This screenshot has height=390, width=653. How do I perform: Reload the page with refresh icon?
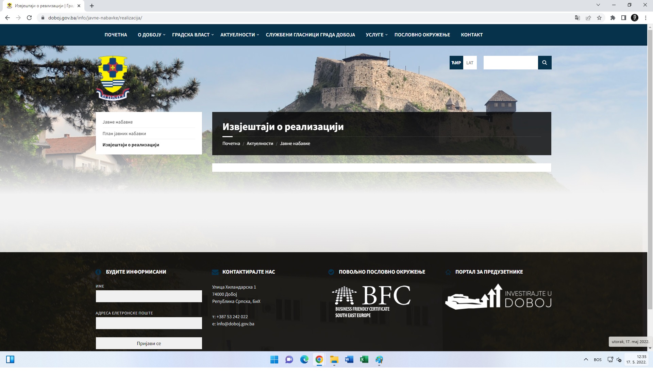[29, 18]
